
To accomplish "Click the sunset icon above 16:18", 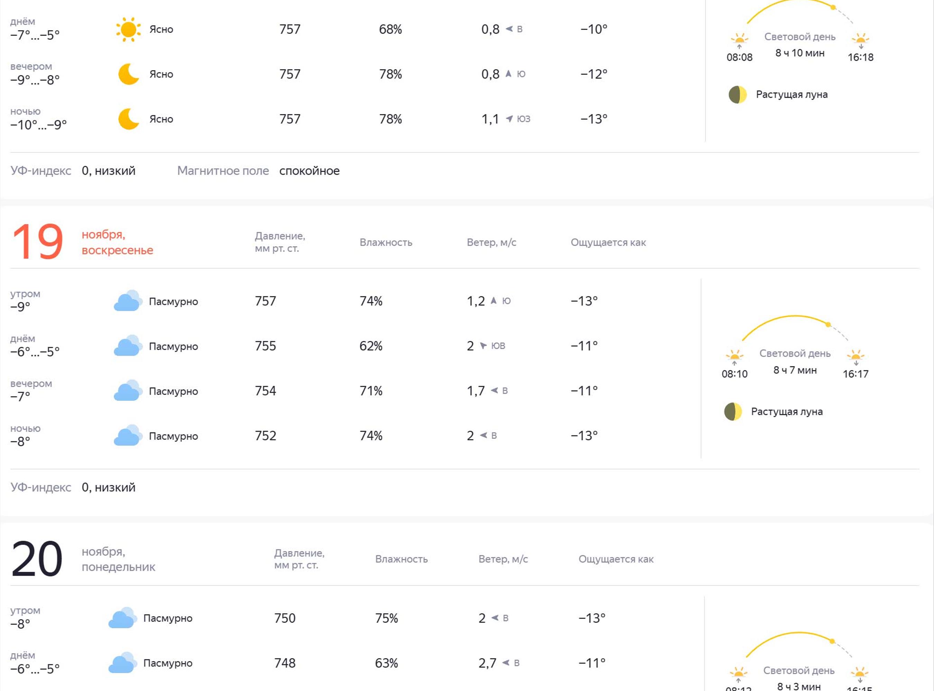I will [x=860, y=40].
